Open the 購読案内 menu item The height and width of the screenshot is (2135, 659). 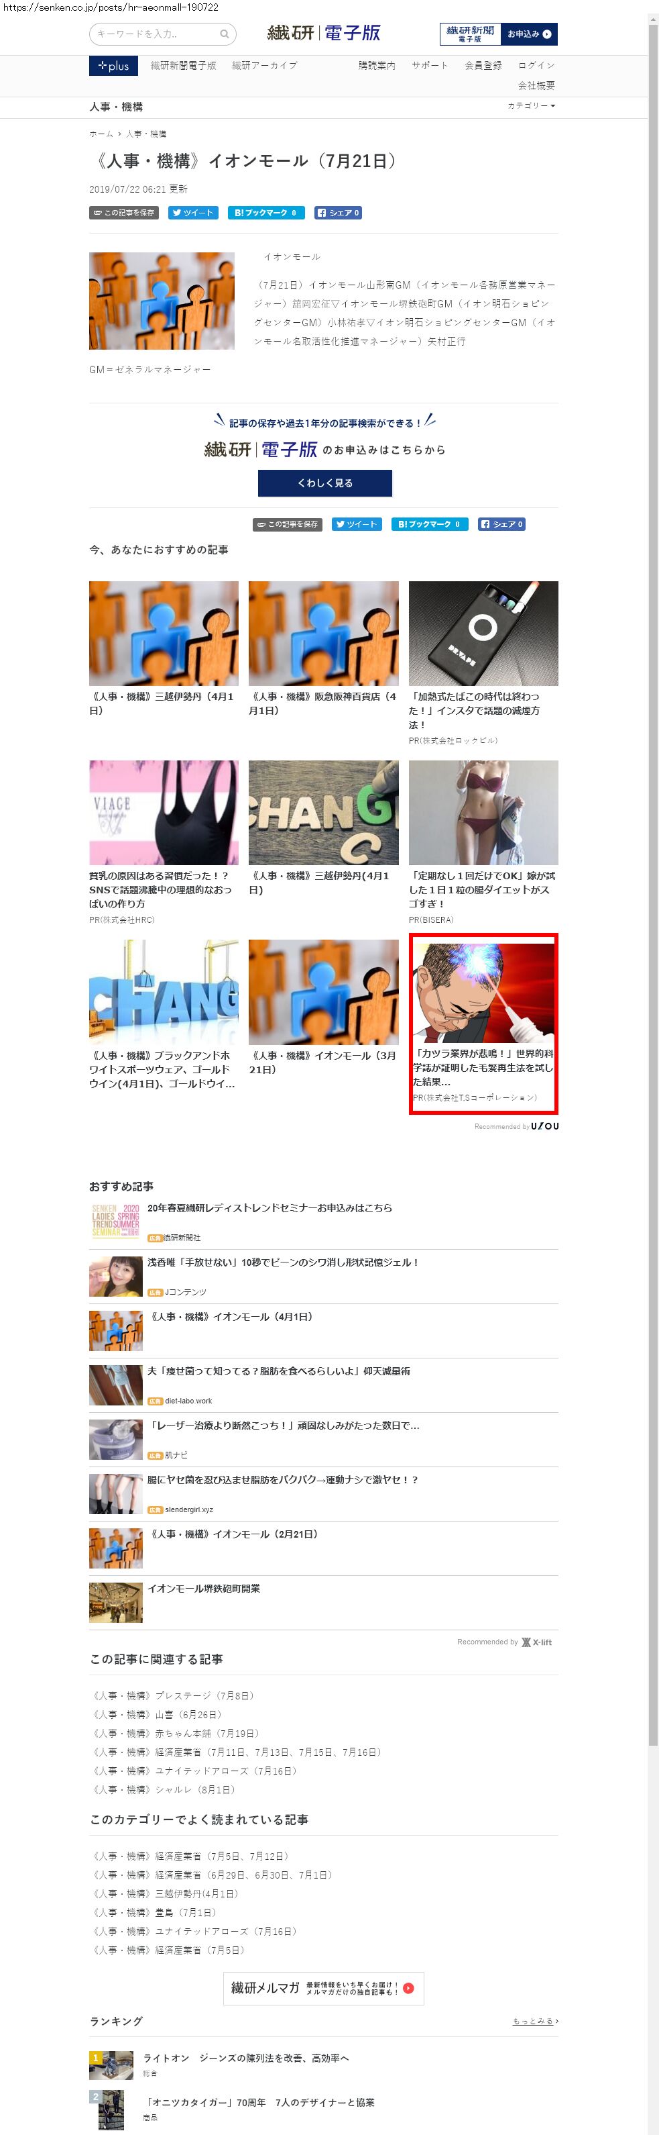coord(377,66)
